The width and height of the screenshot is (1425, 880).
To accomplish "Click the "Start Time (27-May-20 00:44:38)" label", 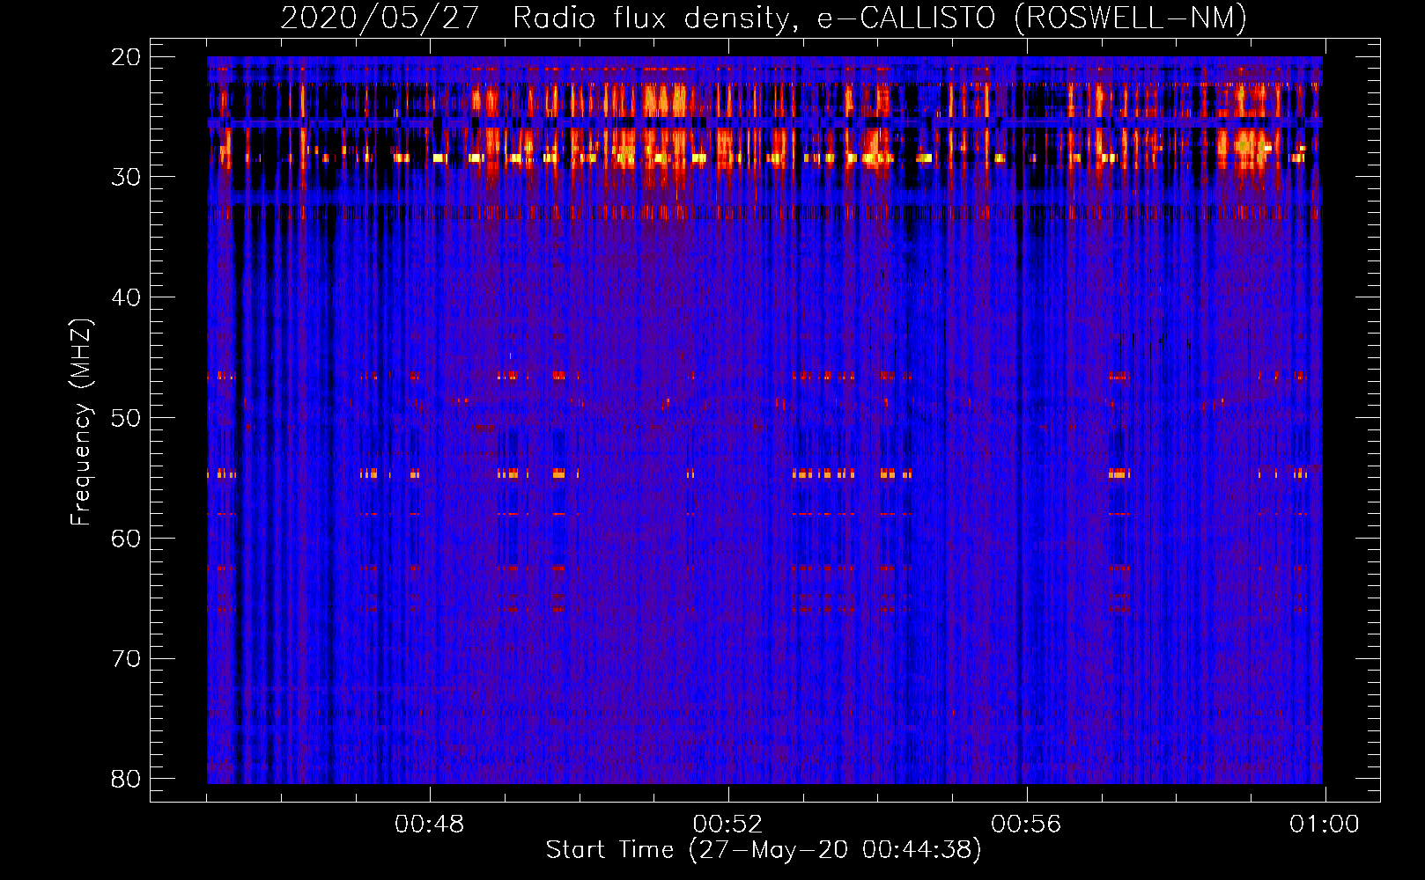I will 764,850.
